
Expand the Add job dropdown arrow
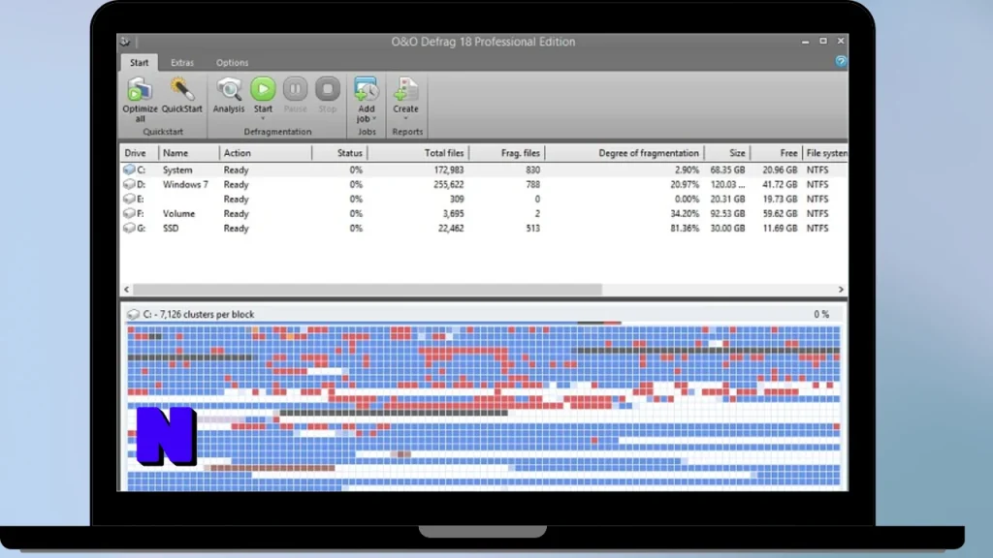coord(374,119)
